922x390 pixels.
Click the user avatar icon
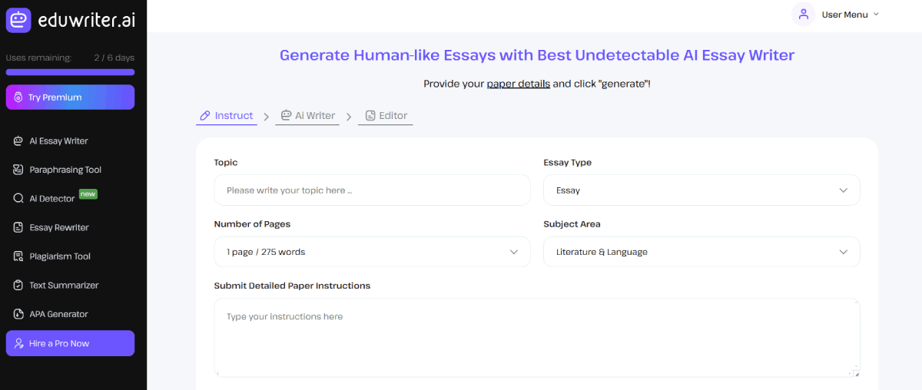coord(803,14)
